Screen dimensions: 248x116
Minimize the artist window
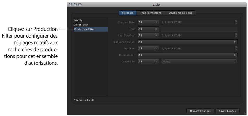pos(75,5)
